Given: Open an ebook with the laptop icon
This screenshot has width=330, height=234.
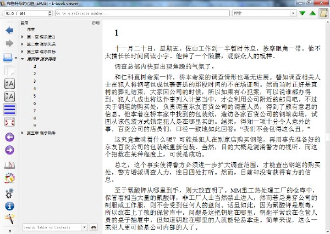Looking at the screenshot, I should 8,58.
